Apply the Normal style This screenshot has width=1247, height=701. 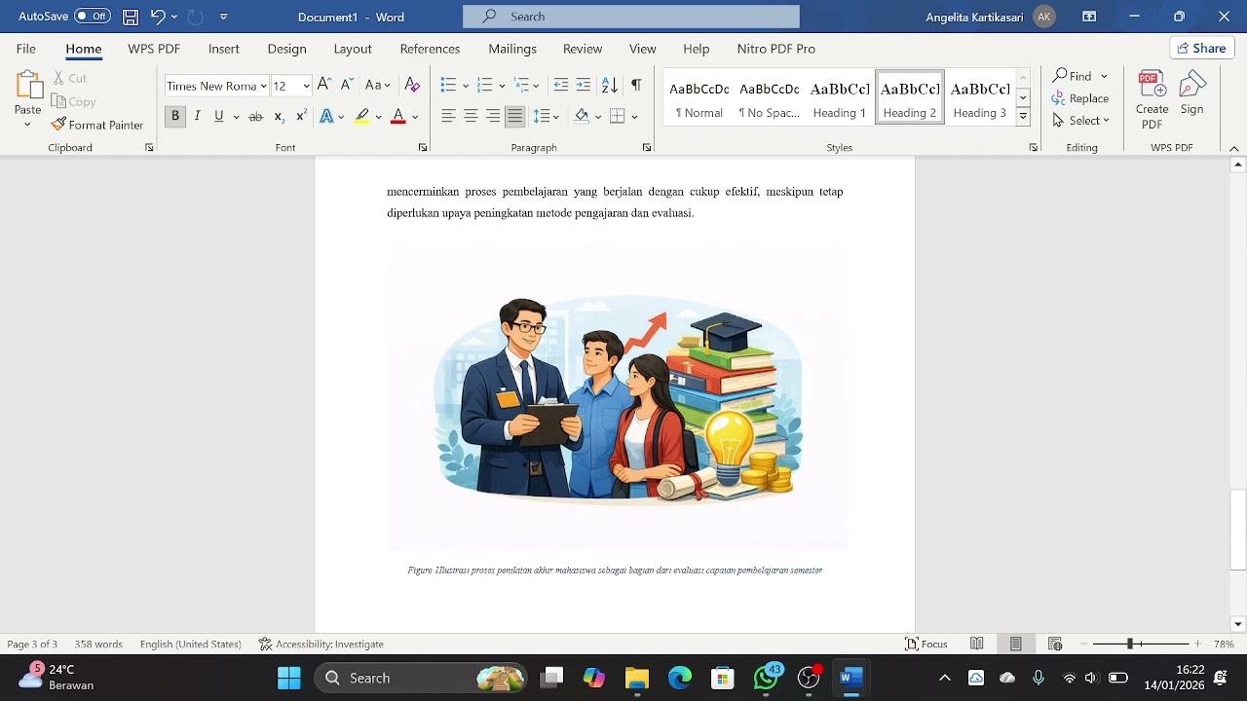pos(699,97)
